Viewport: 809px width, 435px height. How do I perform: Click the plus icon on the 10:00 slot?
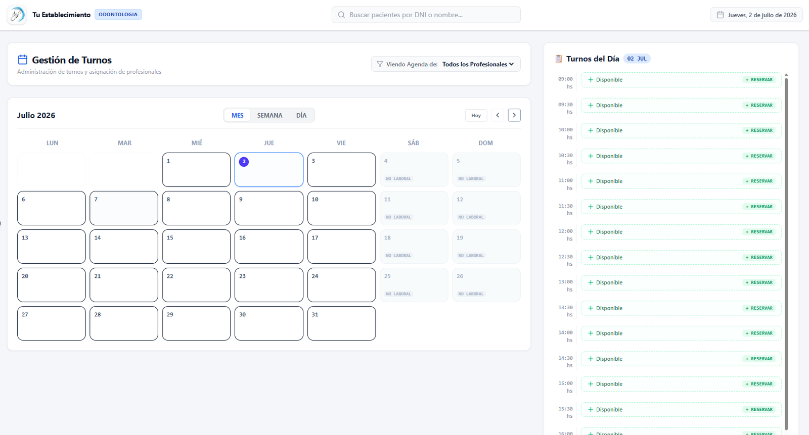591,130
